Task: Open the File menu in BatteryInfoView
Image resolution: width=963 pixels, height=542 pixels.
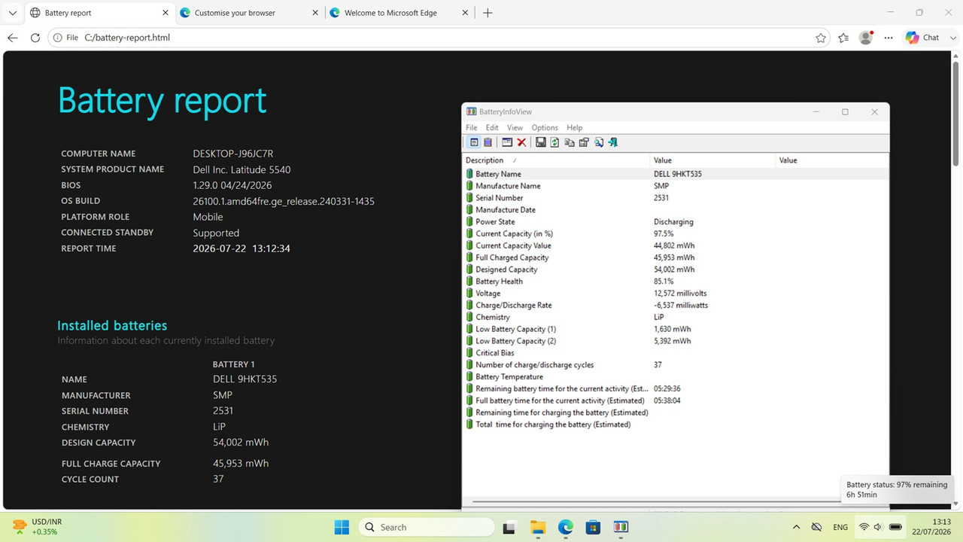Action: (472, 128)
